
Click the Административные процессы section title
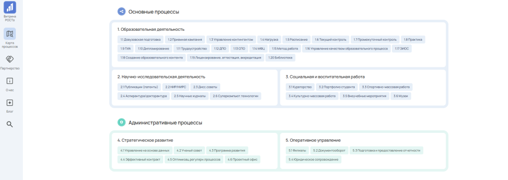[x=165, y=122]
